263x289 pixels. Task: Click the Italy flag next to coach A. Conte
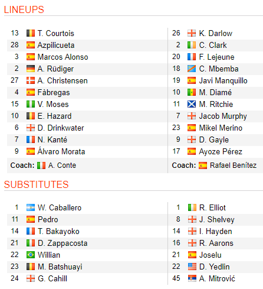[41, 165]
